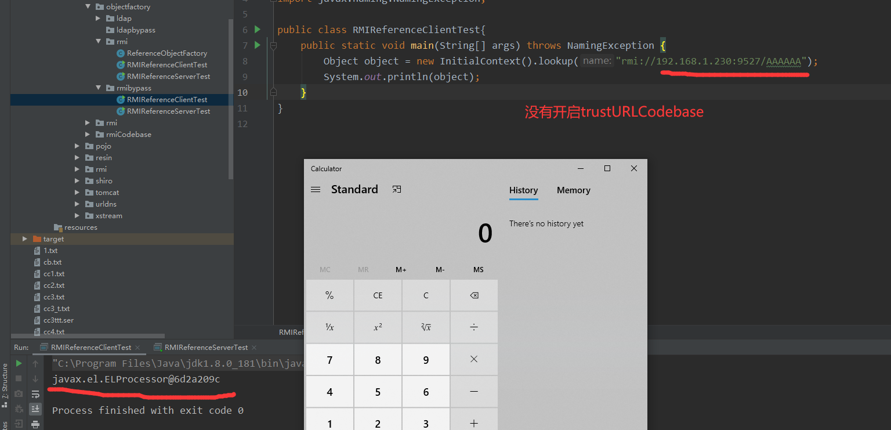Click the attach debugger bug icon

point(19,409)
